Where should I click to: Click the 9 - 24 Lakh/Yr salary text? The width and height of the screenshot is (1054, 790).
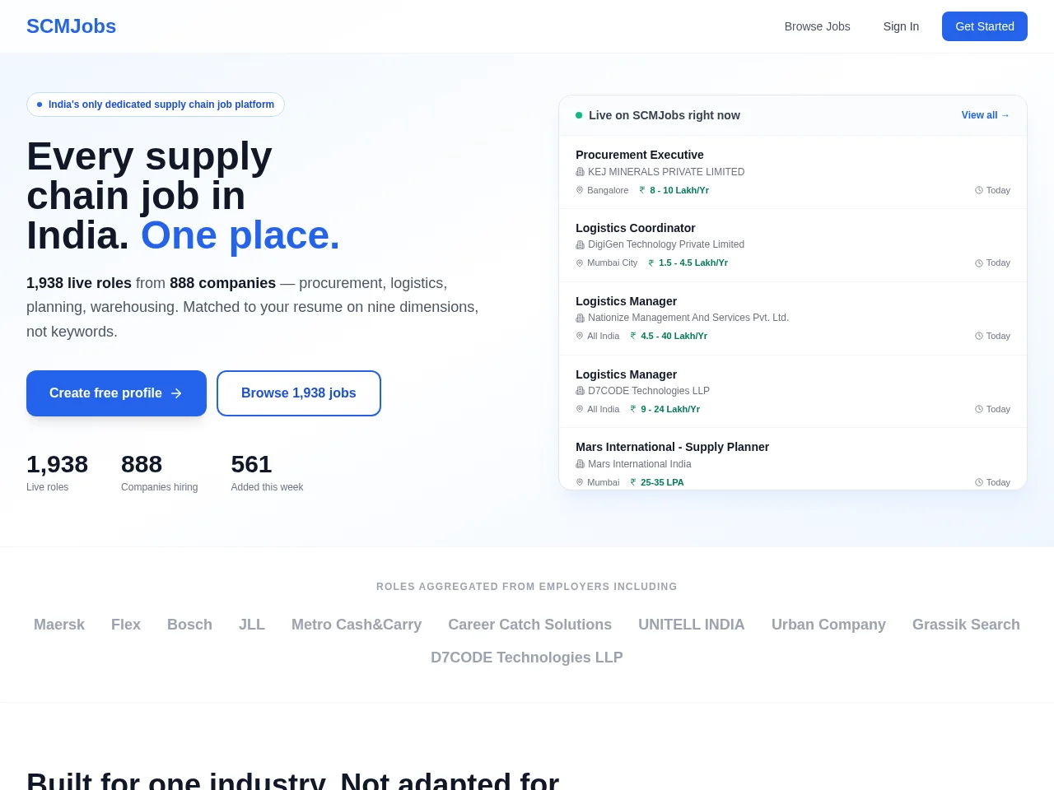point(670,409)
